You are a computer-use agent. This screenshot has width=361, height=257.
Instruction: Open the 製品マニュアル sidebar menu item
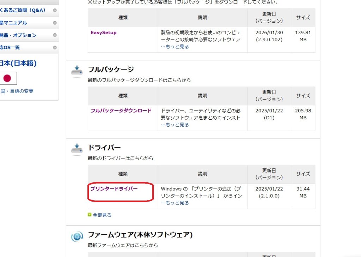pos(14,23)
